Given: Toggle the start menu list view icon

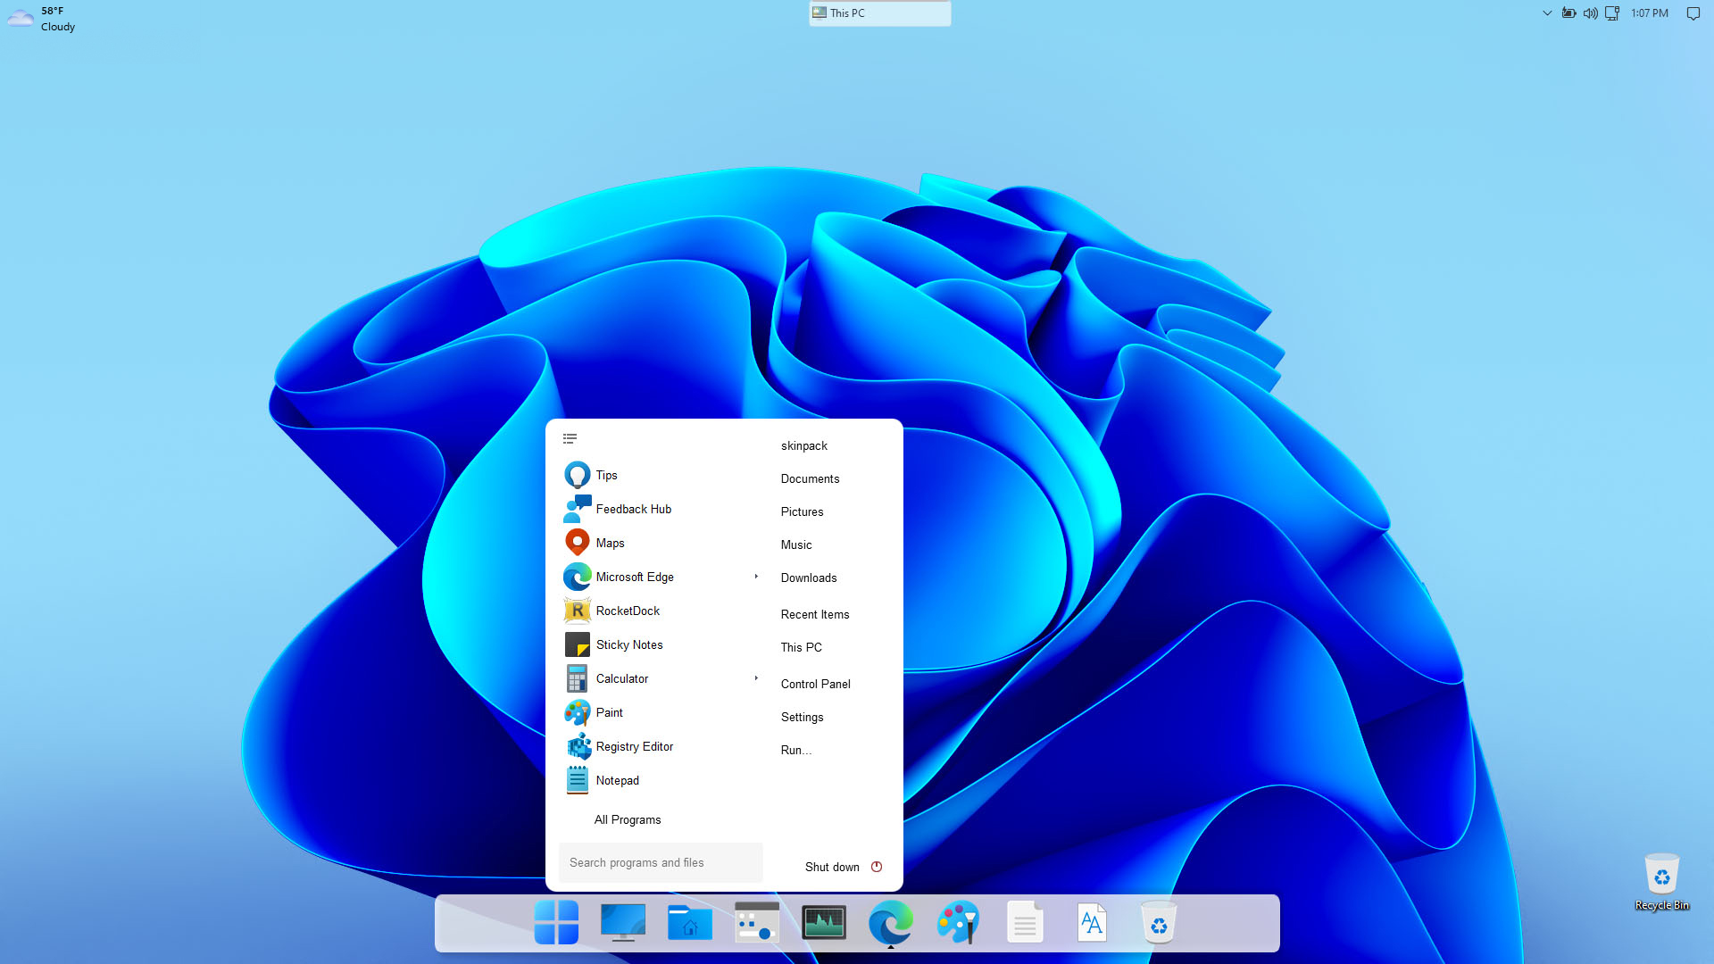Looking at the screenshot, I should pyautogui.click(x=570, y=438).
